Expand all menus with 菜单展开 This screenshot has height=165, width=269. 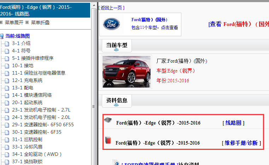coord(14,23)
